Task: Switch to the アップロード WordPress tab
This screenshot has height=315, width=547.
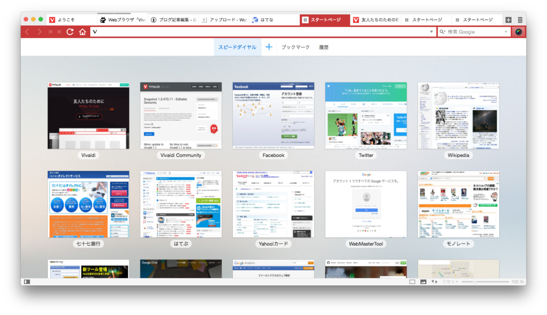Action: point(224,20)
